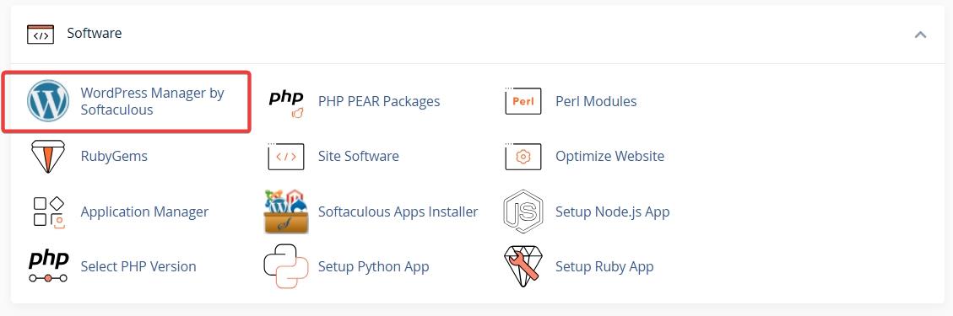Click the Perl Modules icon
This screenshot has height=316, width=953.
523,101
